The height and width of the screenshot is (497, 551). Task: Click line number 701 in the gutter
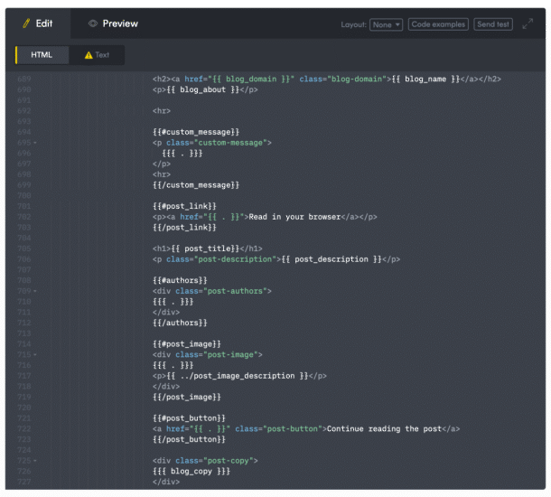[24, 206]
